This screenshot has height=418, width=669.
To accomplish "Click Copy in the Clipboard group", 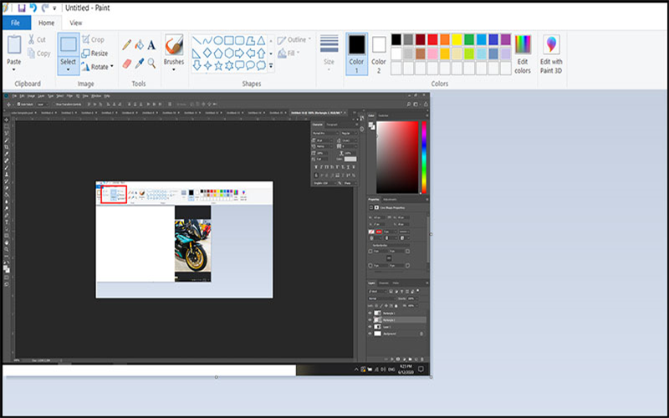I will click(x=38, y=54).
